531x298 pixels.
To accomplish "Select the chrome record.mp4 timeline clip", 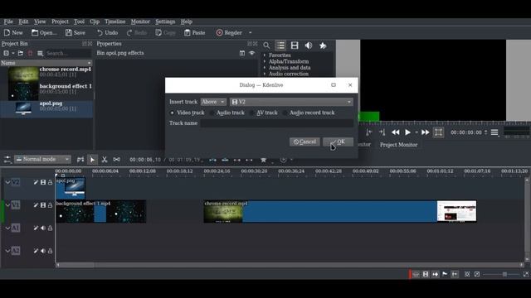I will pyautogui.click(x=340, y=212).
